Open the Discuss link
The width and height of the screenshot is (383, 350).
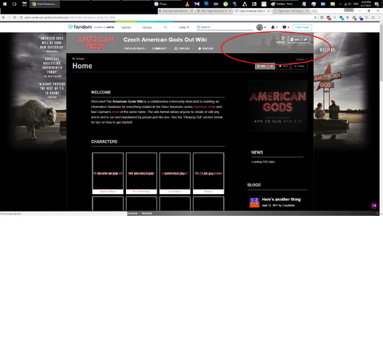coord(205,48)
